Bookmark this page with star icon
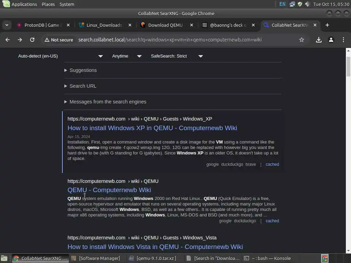351x263 pixels. pyautogui.click(x=302, y=40)
